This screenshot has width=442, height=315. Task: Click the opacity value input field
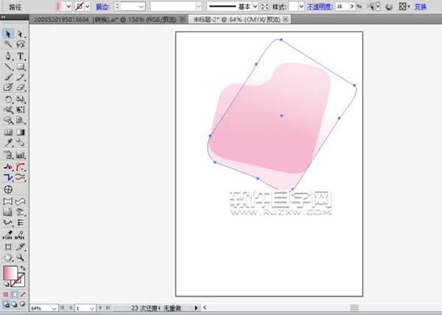pos(343,7)
